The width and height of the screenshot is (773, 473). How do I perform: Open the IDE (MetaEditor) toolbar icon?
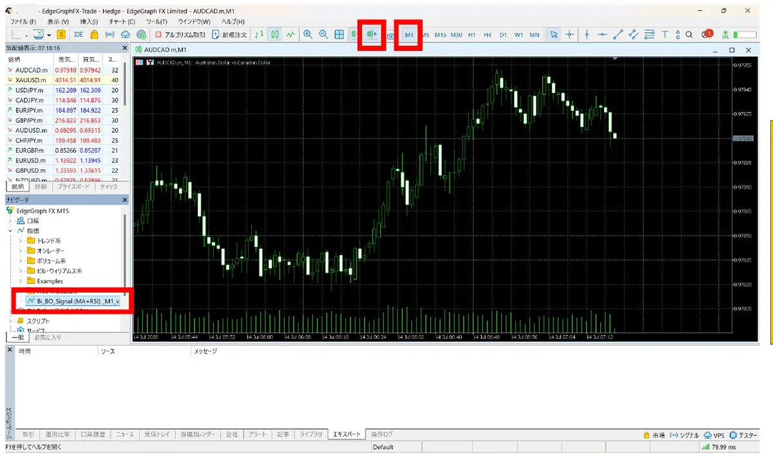pyautogui.click(x=79, y=34)
